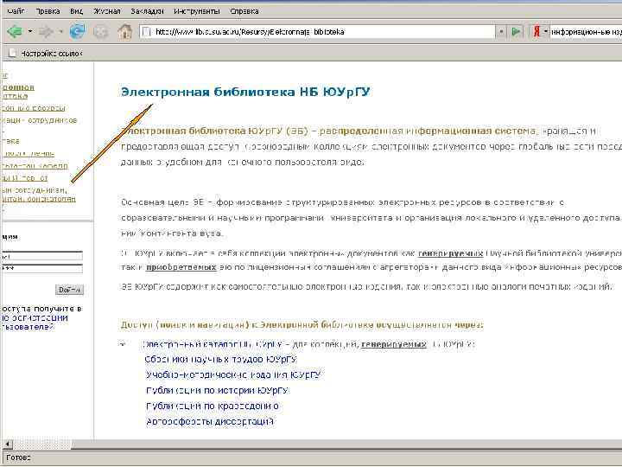Click the Настройка ссылок bookmark page icon
Image resolution: width=622 pixels, height=467 pixels.
click(x=12, y=53)
